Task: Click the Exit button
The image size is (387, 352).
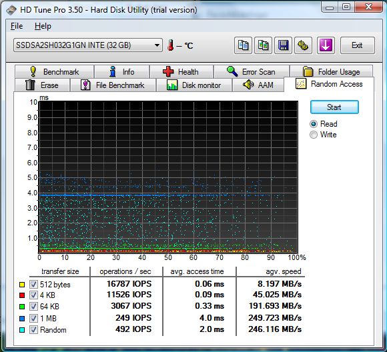Action: pos(357,45)
